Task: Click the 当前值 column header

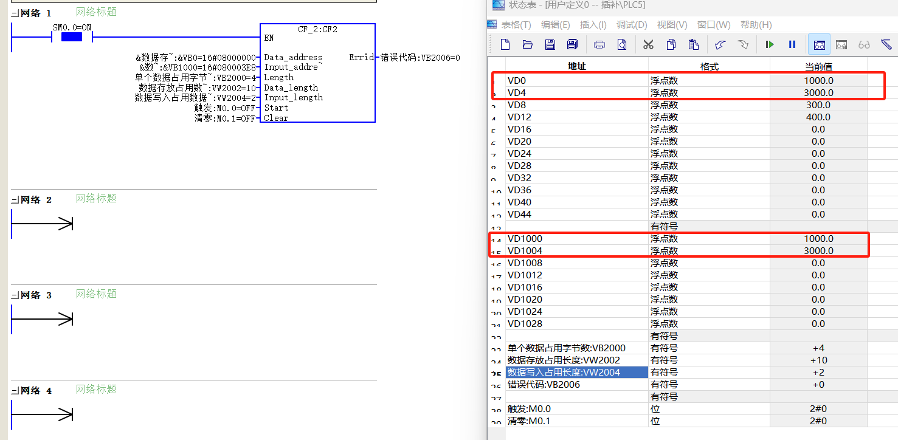Action: click(x=818, y=66)
